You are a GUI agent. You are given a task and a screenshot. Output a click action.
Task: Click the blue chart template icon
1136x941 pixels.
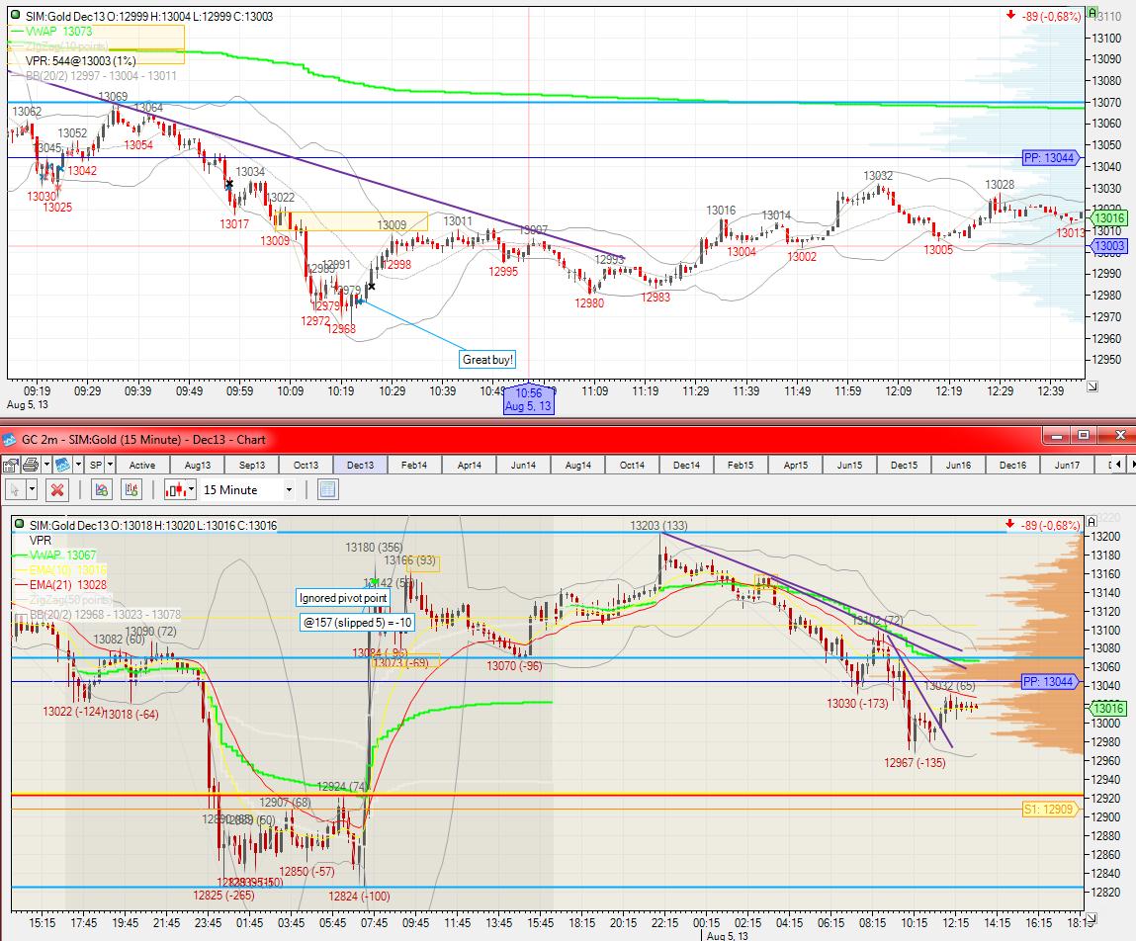coord(62,465)
